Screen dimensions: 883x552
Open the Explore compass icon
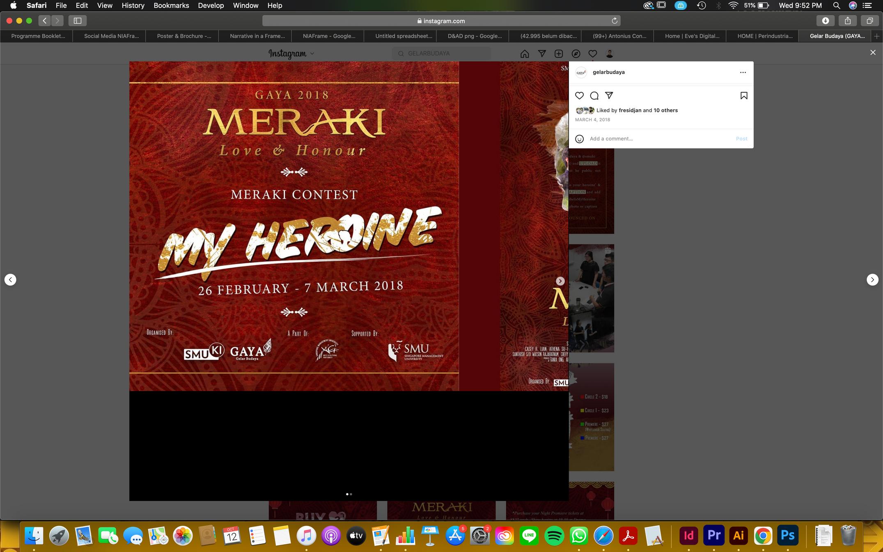576,54
